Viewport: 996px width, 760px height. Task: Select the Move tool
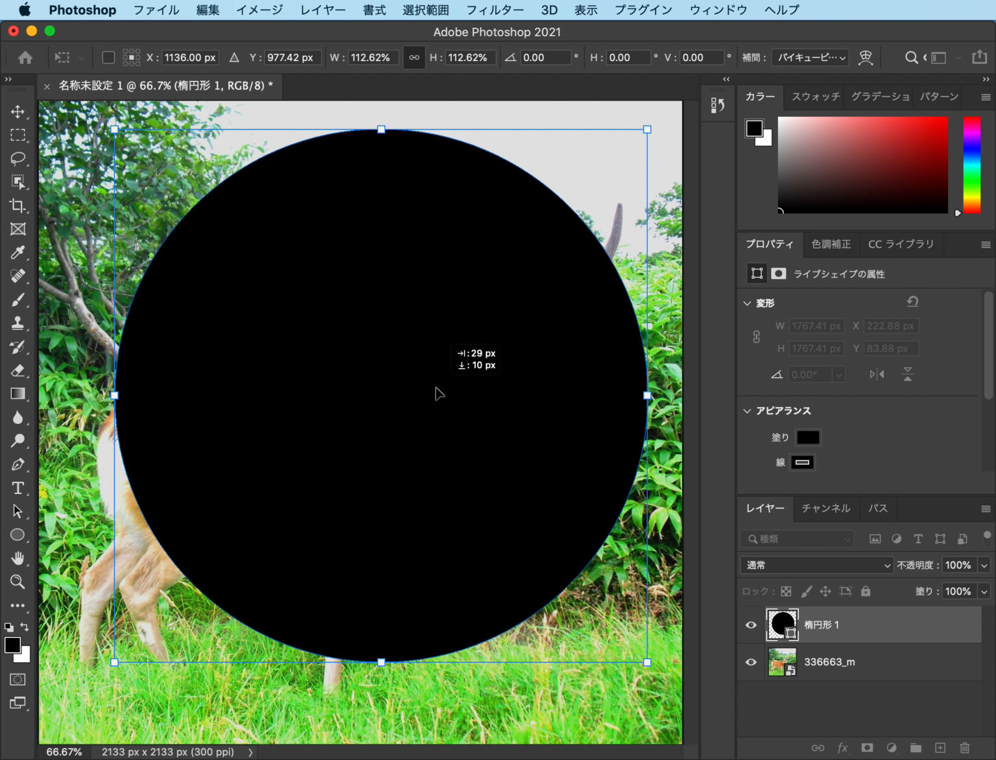[18, 112]
